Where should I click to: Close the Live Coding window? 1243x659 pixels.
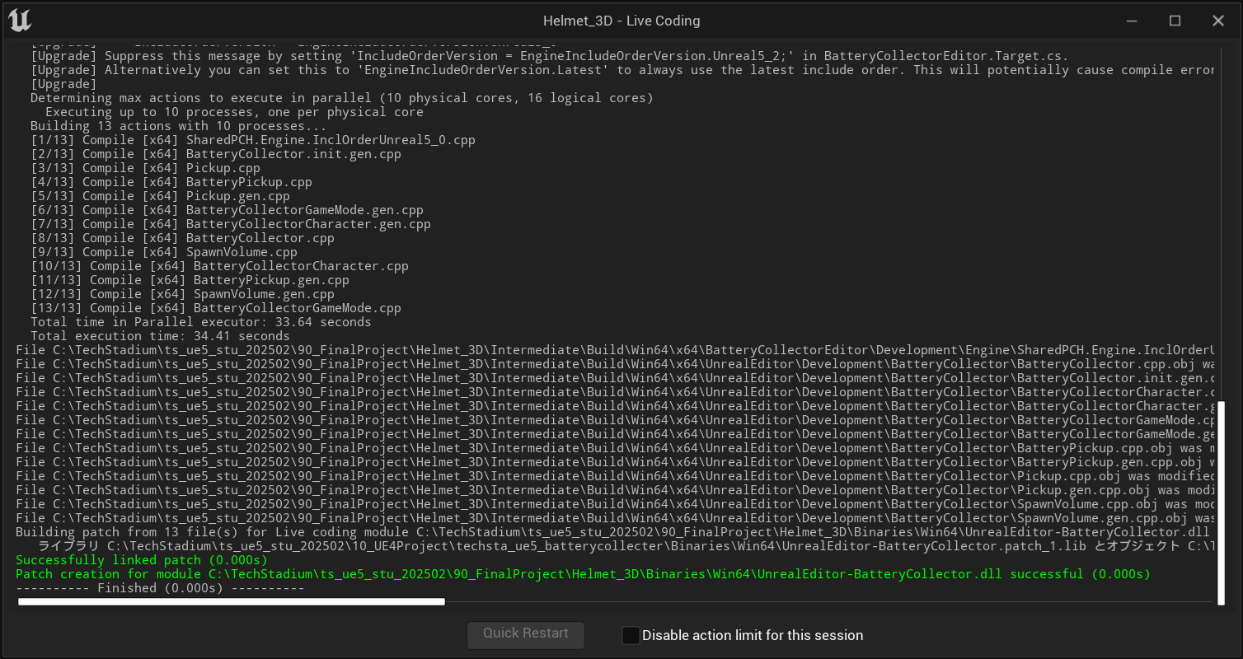[1218, 21]
